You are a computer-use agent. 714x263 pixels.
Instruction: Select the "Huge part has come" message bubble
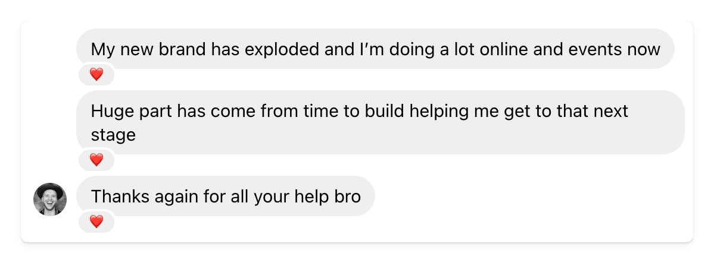coord(380,122)
